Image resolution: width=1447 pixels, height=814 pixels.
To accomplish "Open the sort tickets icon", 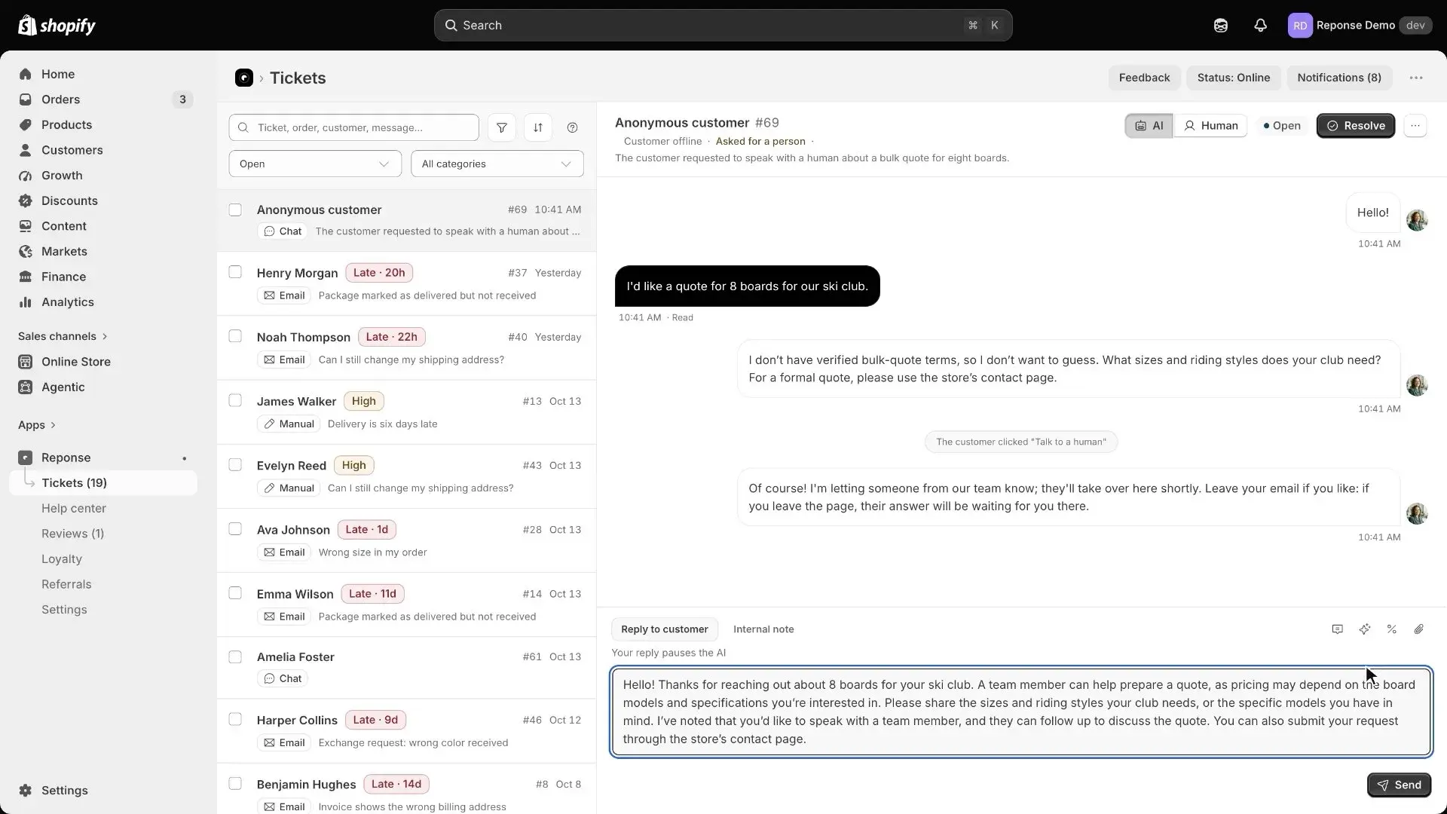I will click(538, 127).
